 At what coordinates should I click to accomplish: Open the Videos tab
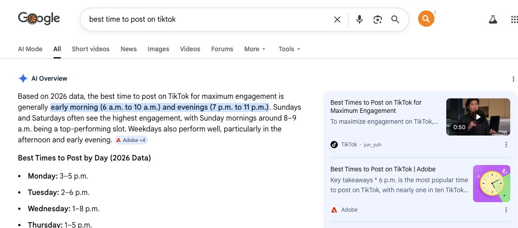point(190,49)
